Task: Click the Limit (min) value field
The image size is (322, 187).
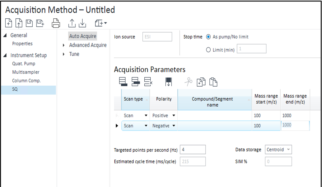Action: 252,49
